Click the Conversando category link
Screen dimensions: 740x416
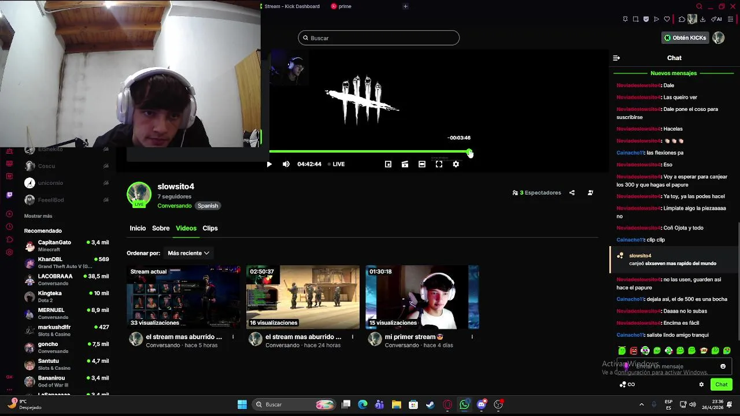pos(175,206)
